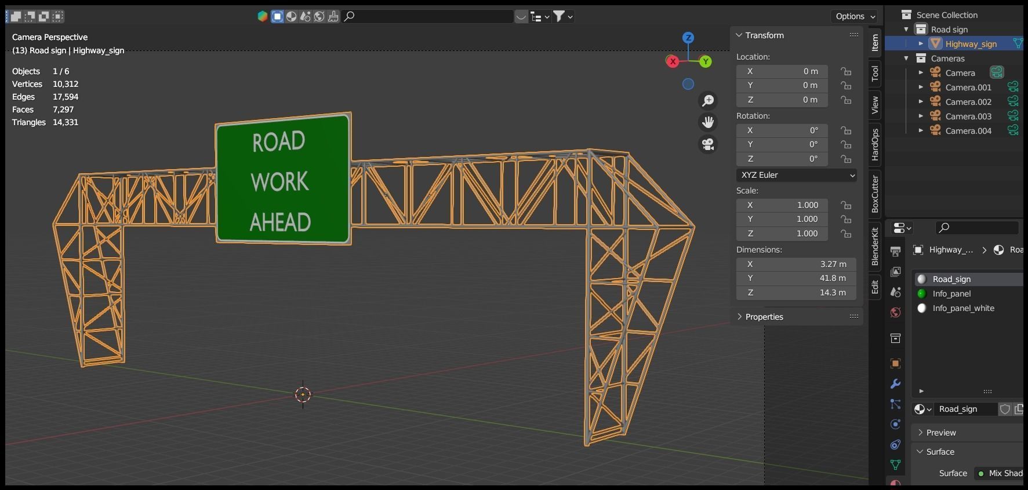Image resolution: width=1028 pixels, height=490 pixels.
Task: Open the outliner display mode dropdown
Action: [540, 16]
